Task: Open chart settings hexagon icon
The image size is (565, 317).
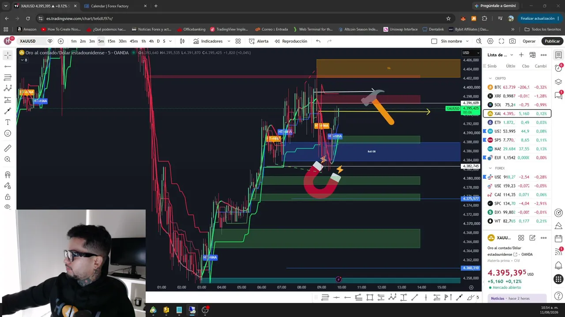Action: pos(490,41)
